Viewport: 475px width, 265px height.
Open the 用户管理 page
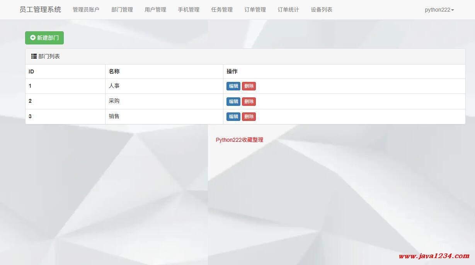155,10
